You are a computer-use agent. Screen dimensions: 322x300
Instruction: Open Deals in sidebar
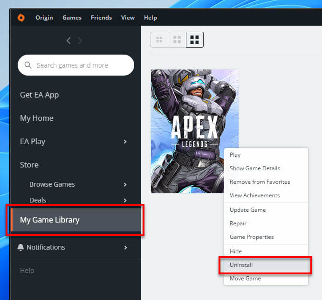[38, 200]
